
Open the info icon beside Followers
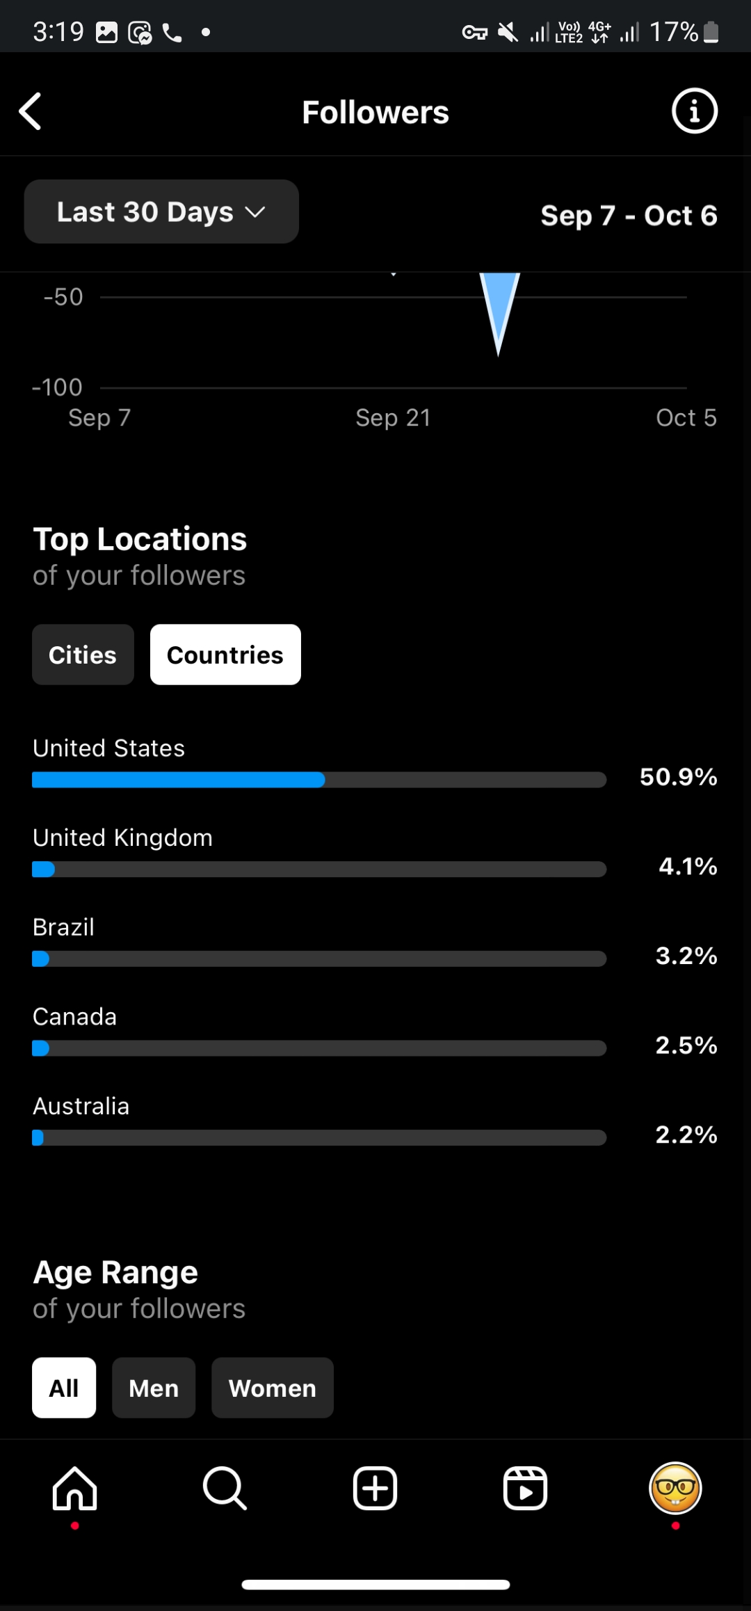(x=694, y=111)
